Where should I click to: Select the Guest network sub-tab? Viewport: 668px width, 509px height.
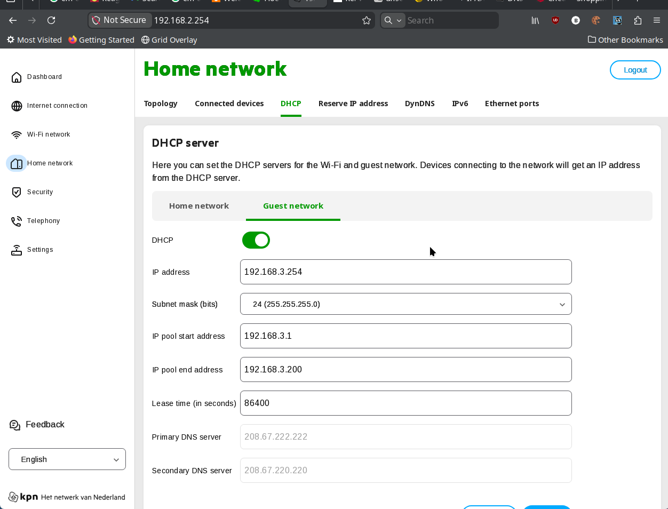tap(293, 206)
